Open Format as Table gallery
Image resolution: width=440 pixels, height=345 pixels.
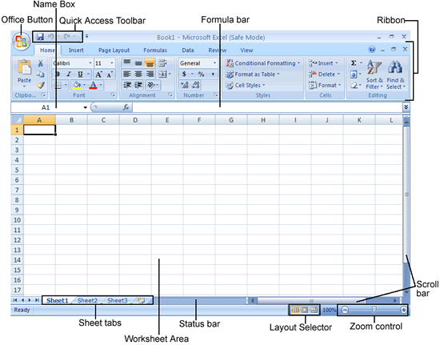tap(253, 74)
